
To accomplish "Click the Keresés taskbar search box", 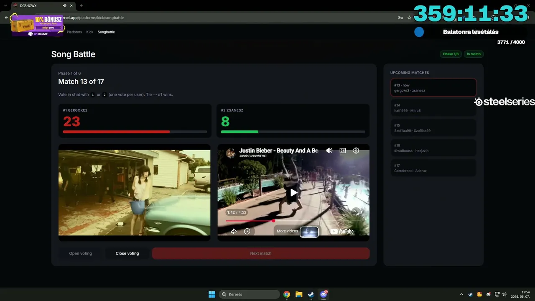I will point(250,294).
